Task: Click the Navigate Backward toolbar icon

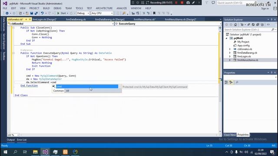Action: [x=7, y=13]
